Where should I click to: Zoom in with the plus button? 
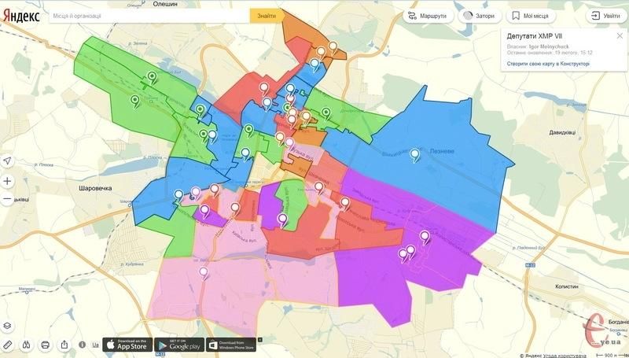click(7, 181)
